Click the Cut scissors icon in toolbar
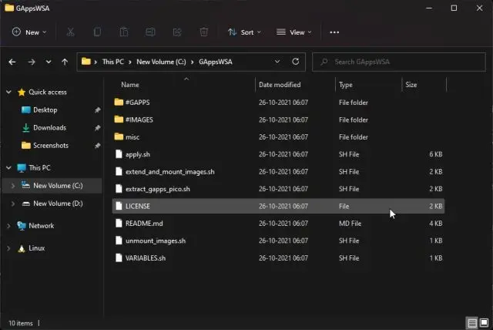This screenshot has height=330, width=493. (x=70, y=32)
